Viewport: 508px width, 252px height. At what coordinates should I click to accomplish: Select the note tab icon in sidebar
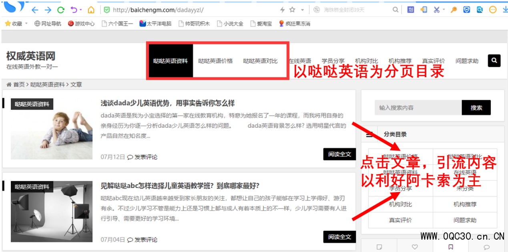tap(379, 247)
